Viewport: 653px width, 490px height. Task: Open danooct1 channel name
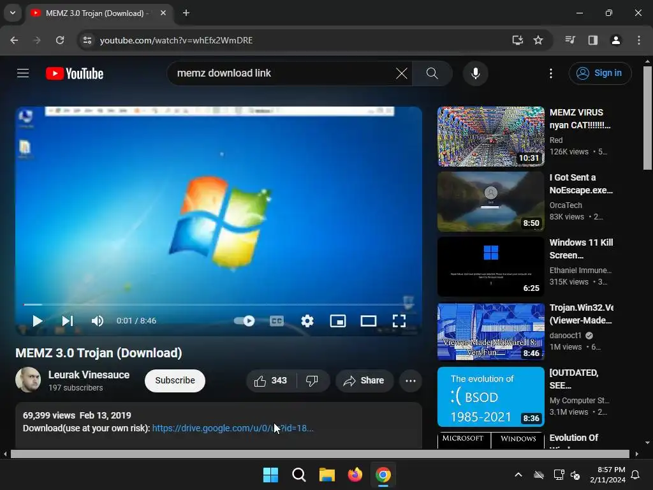tap(565, 336)
